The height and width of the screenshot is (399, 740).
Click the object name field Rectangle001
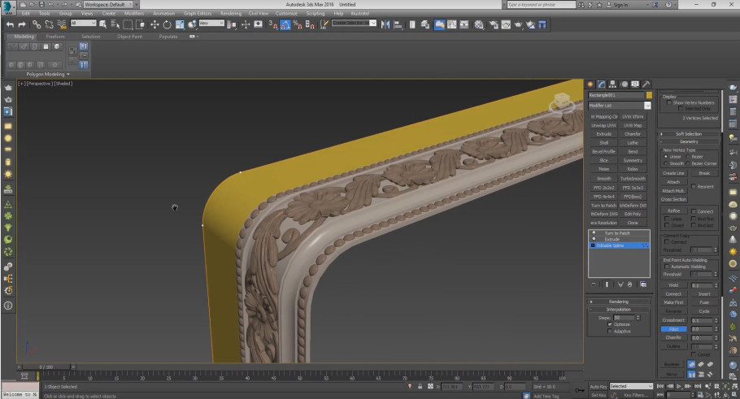pyautogui.click(x=616, y=95)
